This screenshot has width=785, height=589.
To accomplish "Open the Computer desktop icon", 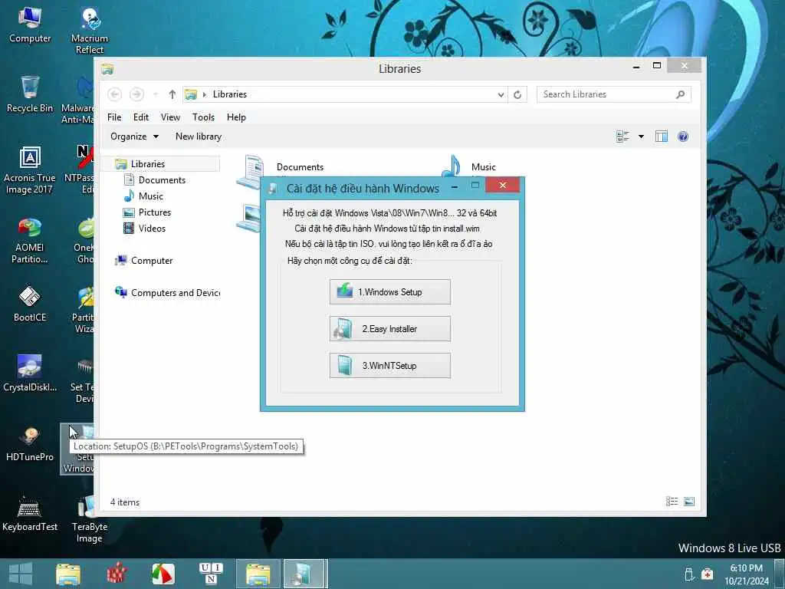I will click(x=30, y=25).
